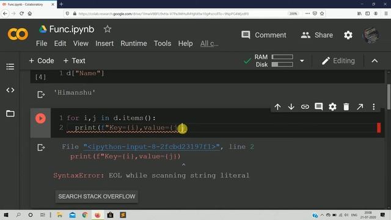Open the View menu

tap(81, 43)
